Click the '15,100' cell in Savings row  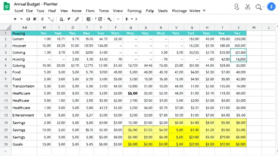131,123
